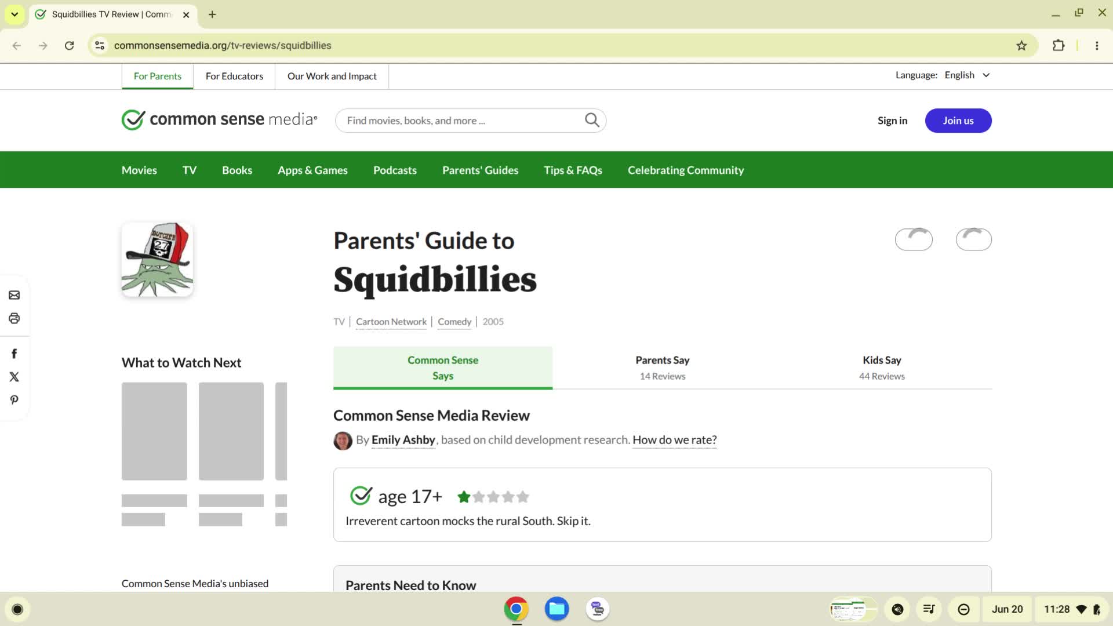This screenshot has height=626, width=1113.
Task: Share the review on Facebook
Action: (x=14, y=354)
